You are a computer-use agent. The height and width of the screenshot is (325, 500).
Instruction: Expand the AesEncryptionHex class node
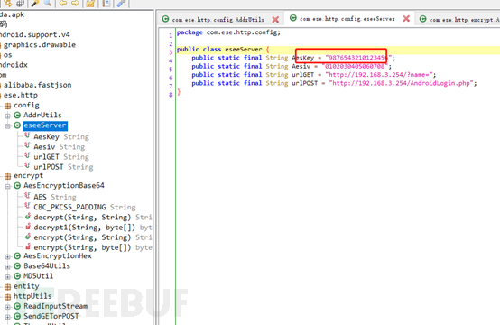tap(7, 256)
